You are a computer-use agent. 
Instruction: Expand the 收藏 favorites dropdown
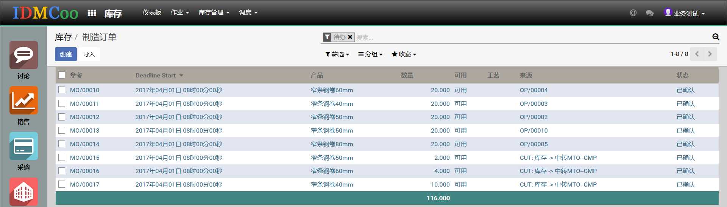point(404,54)
